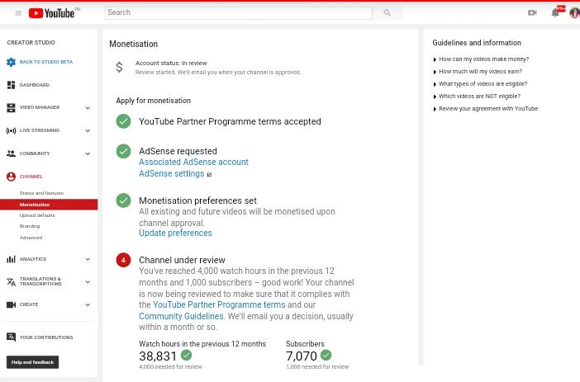Viewport: 580px width, 382px height.
Task: Focus the Search input field
Action: (239, 12)
